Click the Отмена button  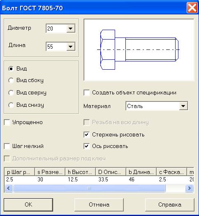pos(99,205)
